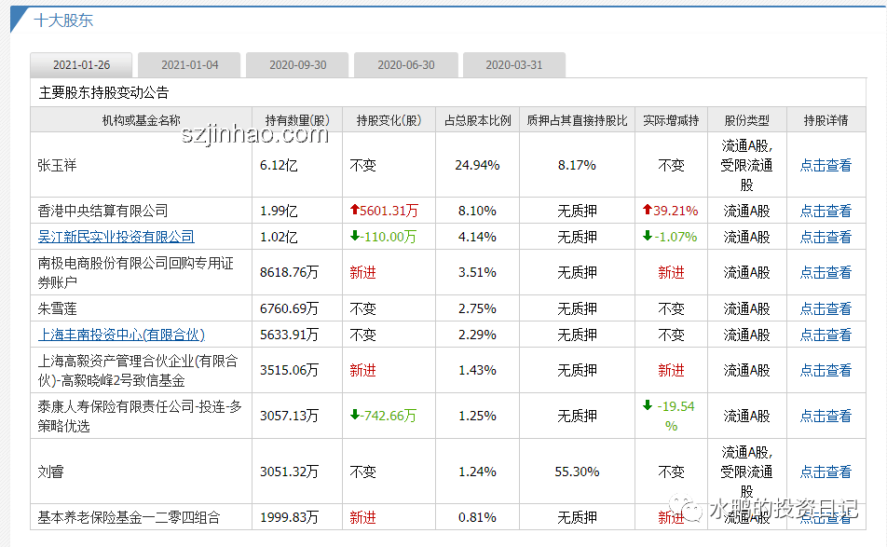The width and height of the screenshot is (887, 547).
Task: Select 泰康人寿保险 投连-多策略优选 cell
Action: (140, 416)
